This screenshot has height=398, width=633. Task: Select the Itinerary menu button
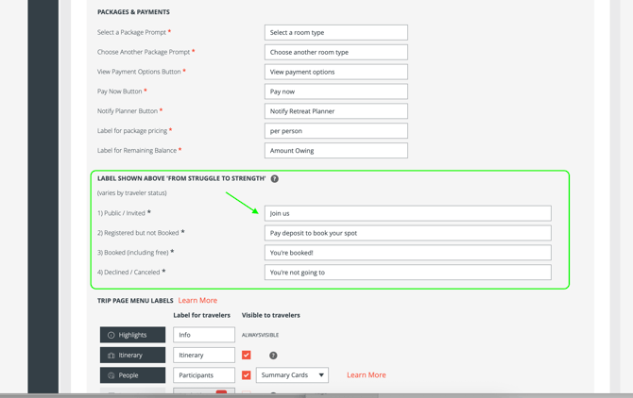[132, 356]
